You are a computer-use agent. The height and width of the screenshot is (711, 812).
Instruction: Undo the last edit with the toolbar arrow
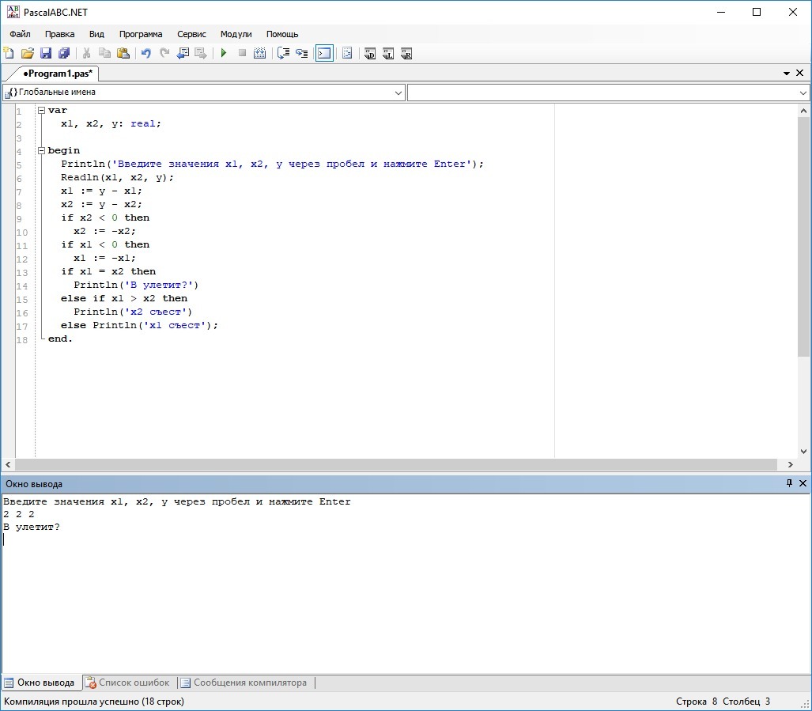tap(146, 54)
